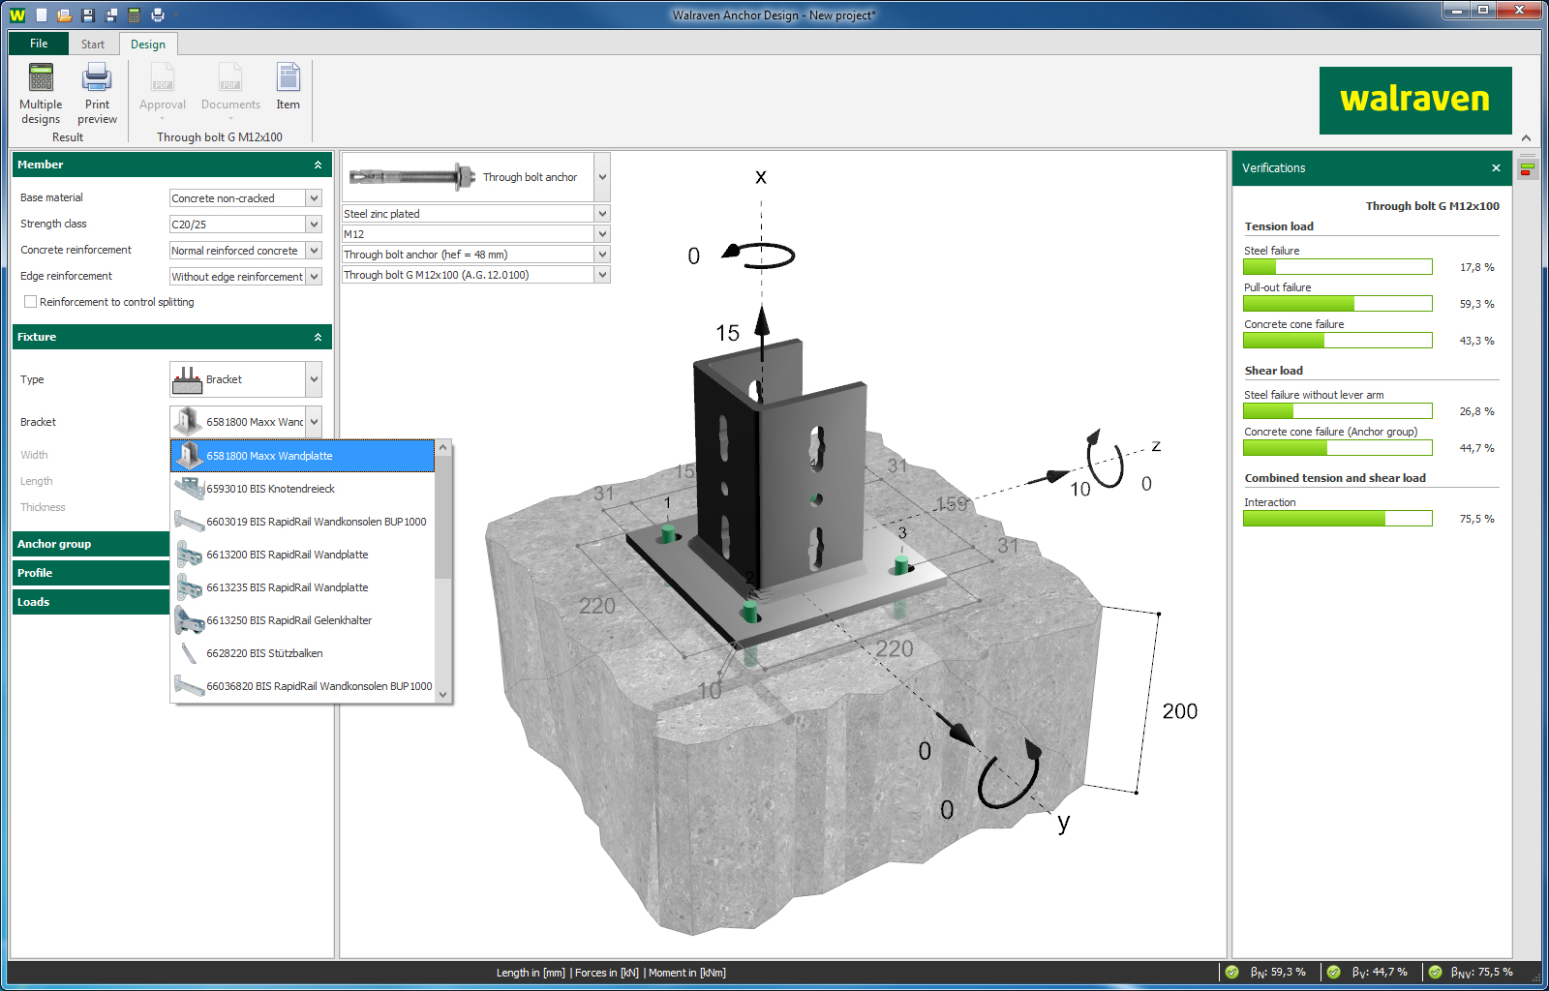The width and height of the screenshot is (1549, 991).
Task: Expand the Profile section
Action: tap(91, 573)
